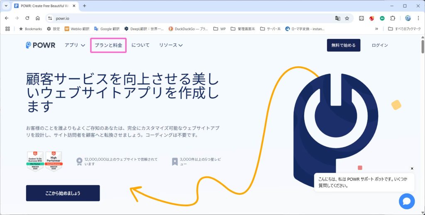Open the 管理画面系 bookmark folder
This screenshot has width=425, height=215.
tap(243, 29)
